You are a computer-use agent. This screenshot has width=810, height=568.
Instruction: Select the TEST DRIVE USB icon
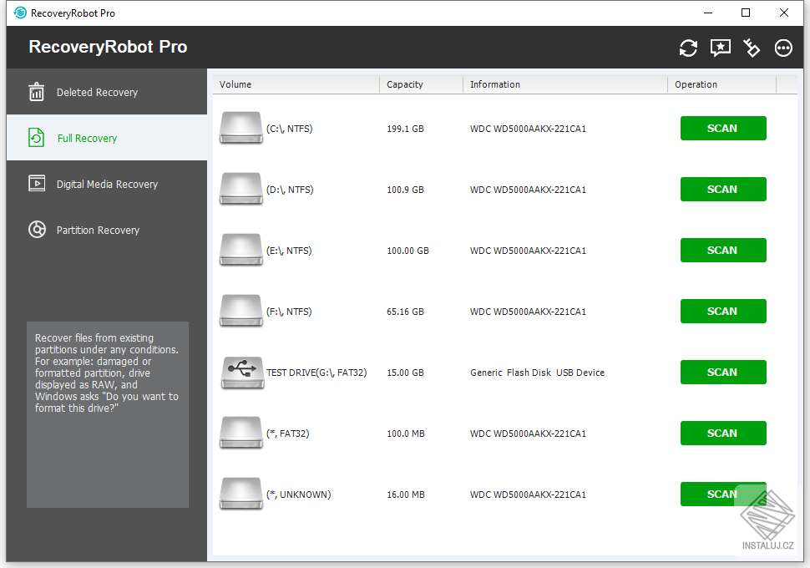coord(242,372)
